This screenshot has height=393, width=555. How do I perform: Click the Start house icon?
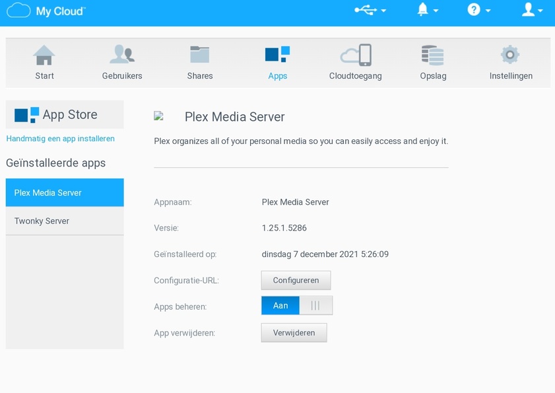[44, 55]
